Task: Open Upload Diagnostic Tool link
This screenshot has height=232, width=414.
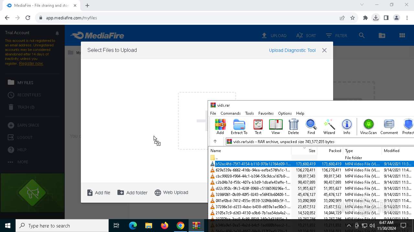Action: pos(292,50)
